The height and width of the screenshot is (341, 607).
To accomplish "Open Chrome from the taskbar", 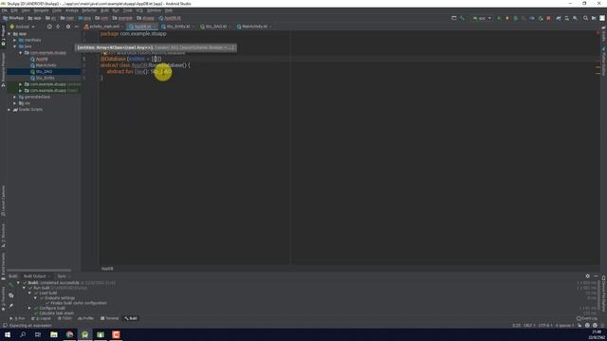I will pyautogui.click(x=69, y=334).
